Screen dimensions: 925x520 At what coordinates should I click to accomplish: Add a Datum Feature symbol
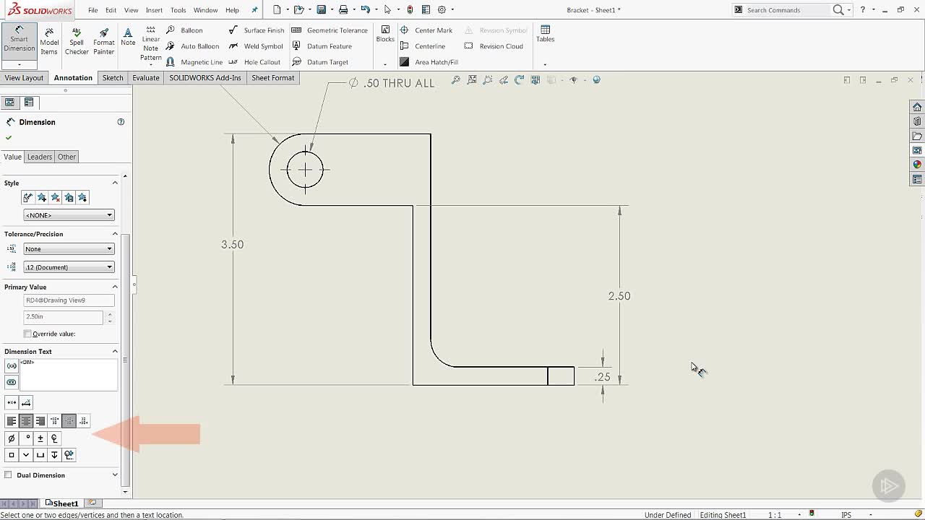(322, 46)
